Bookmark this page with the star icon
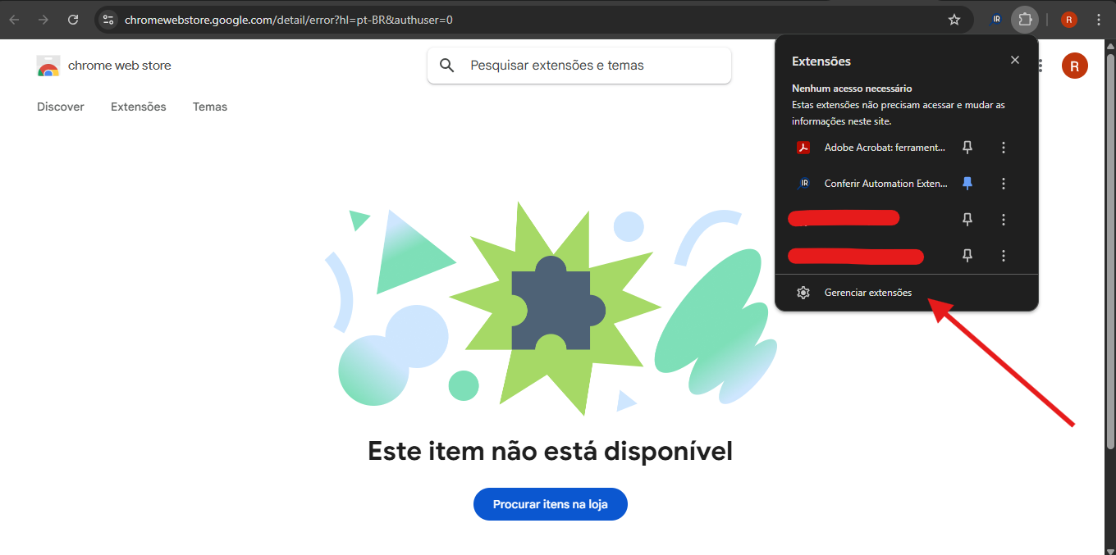The width and height of the screenshot is (1116, 555). (954, 20)
